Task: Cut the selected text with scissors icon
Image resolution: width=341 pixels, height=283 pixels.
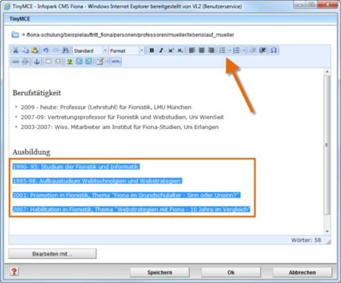Action: (15, 50)
